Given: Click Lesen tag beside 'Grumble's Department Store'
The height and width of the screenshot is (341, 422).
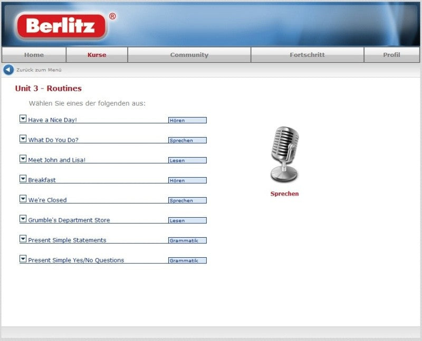Looking at the screenshot, I should click(x=188, y=220).
